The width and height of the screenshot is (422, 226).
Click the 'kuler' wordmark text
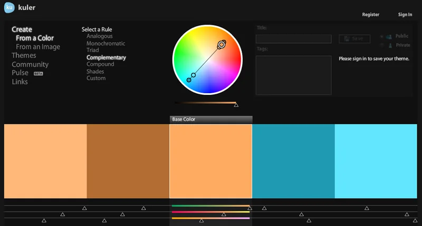point(27,7)
